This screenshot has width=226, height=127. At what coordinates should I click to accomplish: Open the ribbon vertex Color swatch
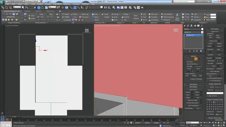pos(213,14)
